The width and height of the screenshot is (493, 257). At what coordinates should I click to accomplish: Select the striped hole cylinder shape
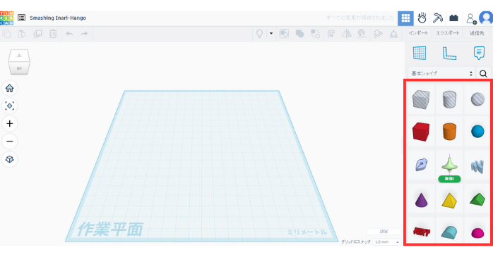449,99
